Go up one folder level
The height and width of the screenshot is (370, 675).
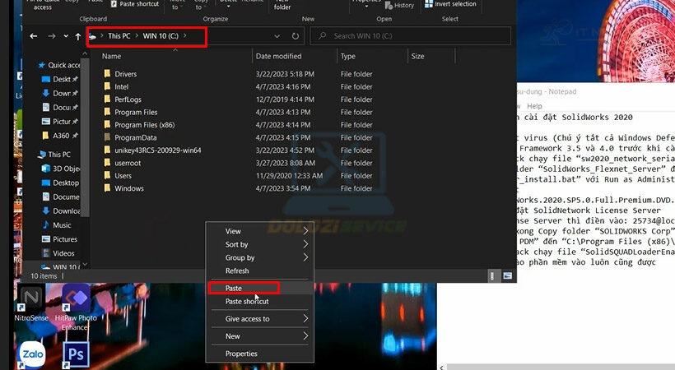pyautogui.click(x=78, y=36)
